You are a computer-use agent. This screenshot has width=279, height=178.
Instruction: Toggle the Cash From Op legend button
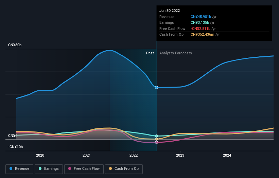(x=124, y=169)
